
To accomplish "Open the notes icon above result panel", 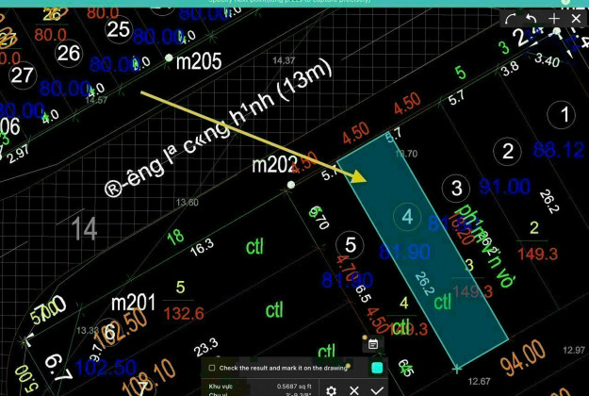I will (372, 344).
